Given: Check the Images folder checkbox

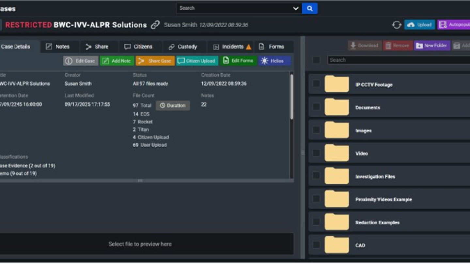Looking at the screenshot, I should coord(316,130).
